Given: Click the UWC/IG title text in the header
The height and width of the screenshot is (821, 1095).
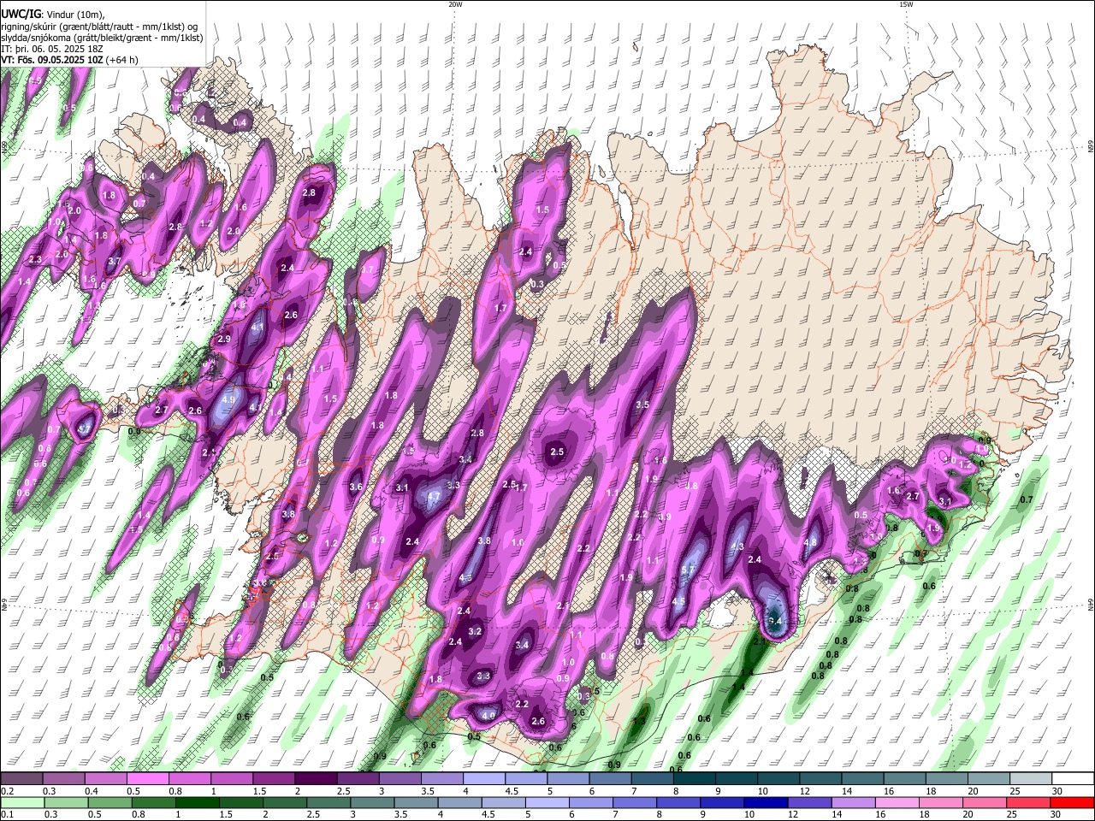Looking at the screenshot, I should 21,15.
